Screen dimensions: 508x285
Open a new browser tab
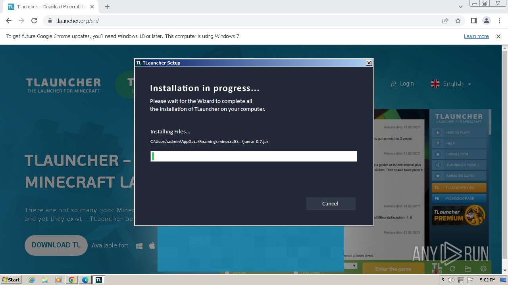(x=107, y=7)
